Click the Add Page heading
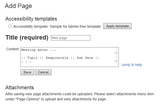Screen dimensions: 161x106 coord(18,6)
